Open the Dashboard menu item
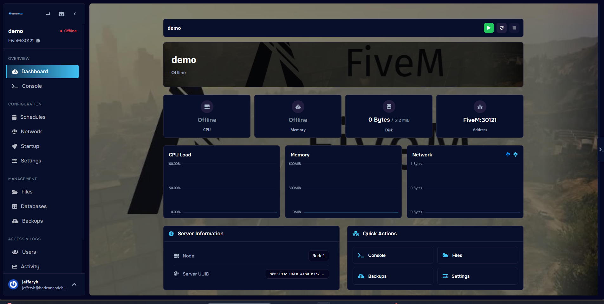The height and width of the screenshot is (304, 604). tap(42, 72)
